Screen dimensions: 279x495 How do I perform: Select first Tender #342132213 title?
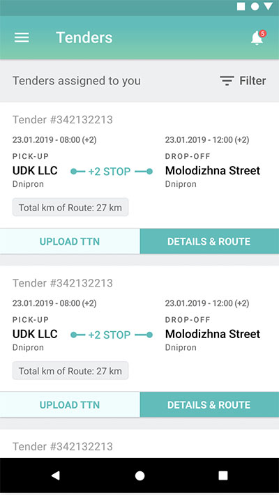tap(63, 120)
